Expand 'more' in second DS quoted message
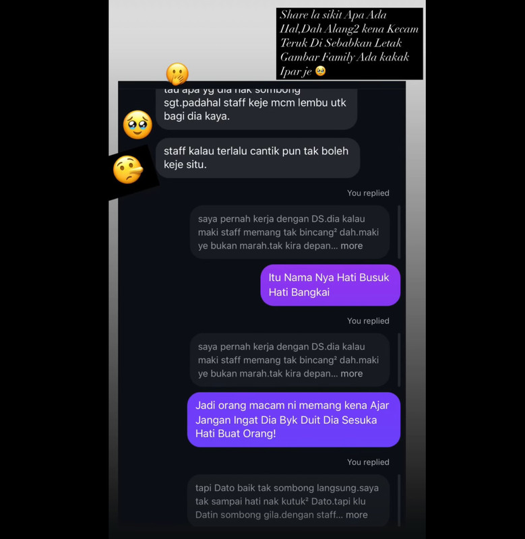This screenshot has width=525, height=539. coord(351,374)
